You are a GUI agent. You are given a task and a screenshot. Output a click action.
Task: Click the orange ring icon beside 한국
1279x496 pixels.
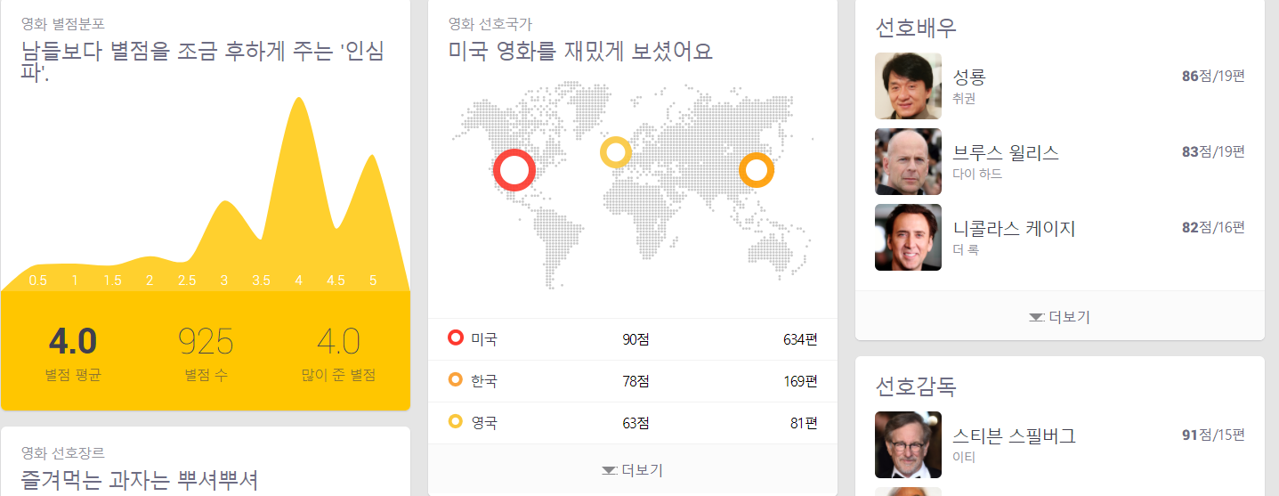click(x=456, y=380)
